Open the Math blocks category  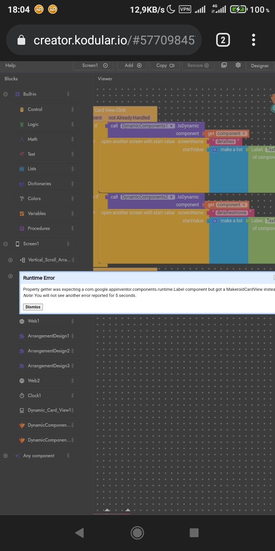point(32,139)
